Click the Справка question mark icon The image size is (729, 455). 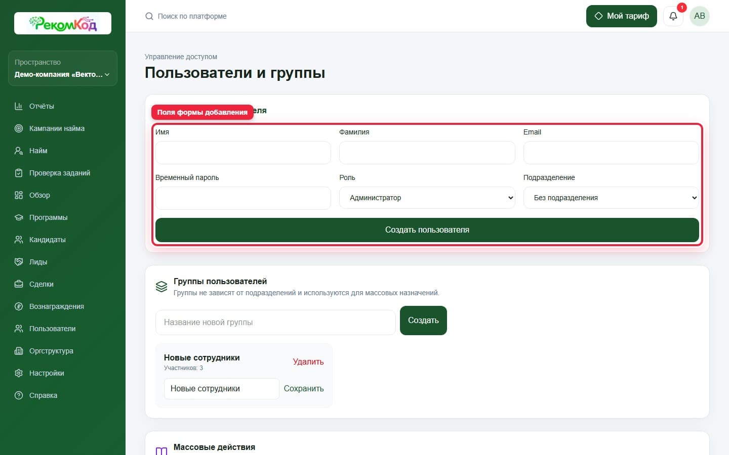[x=19, y=395]
